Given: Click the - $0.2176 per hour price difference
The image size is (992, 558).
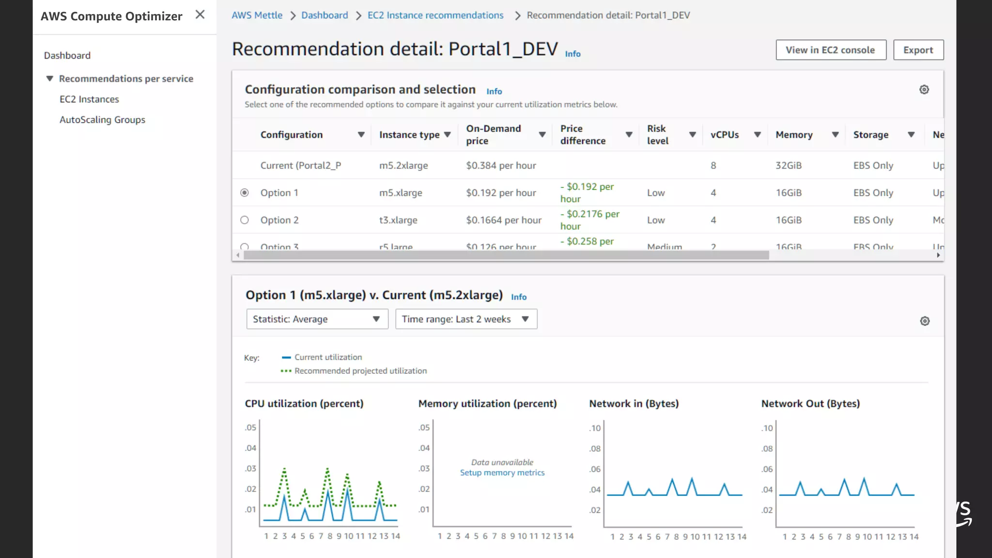Looking at the screenshot, I should (x=590, y=220).
